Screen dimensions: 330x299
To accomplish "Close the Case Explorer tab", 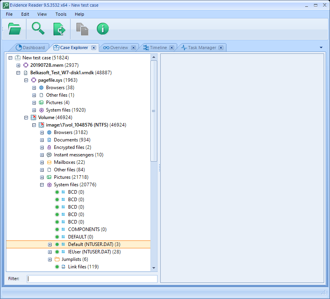I will [94, 48].
